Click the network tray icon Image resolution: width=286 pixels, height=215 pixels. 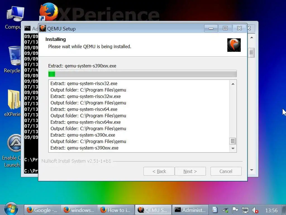tap(245, 210)
